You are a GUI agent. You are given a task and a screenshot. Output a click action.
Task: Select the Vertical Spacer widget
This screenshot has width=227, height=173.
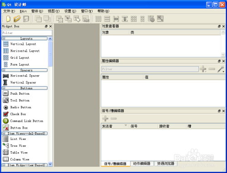23,82
